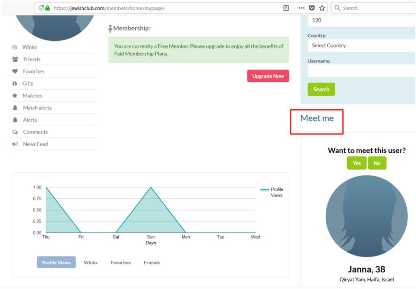Click the Alerts bell icon

(x=15, y=120)
